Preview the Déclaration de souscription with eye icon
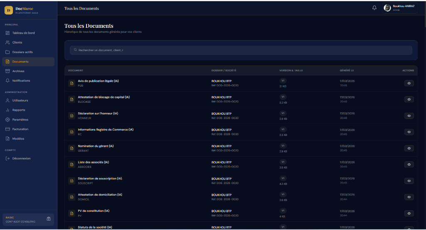Screen dimensions: 426x230 pos(409,181)
